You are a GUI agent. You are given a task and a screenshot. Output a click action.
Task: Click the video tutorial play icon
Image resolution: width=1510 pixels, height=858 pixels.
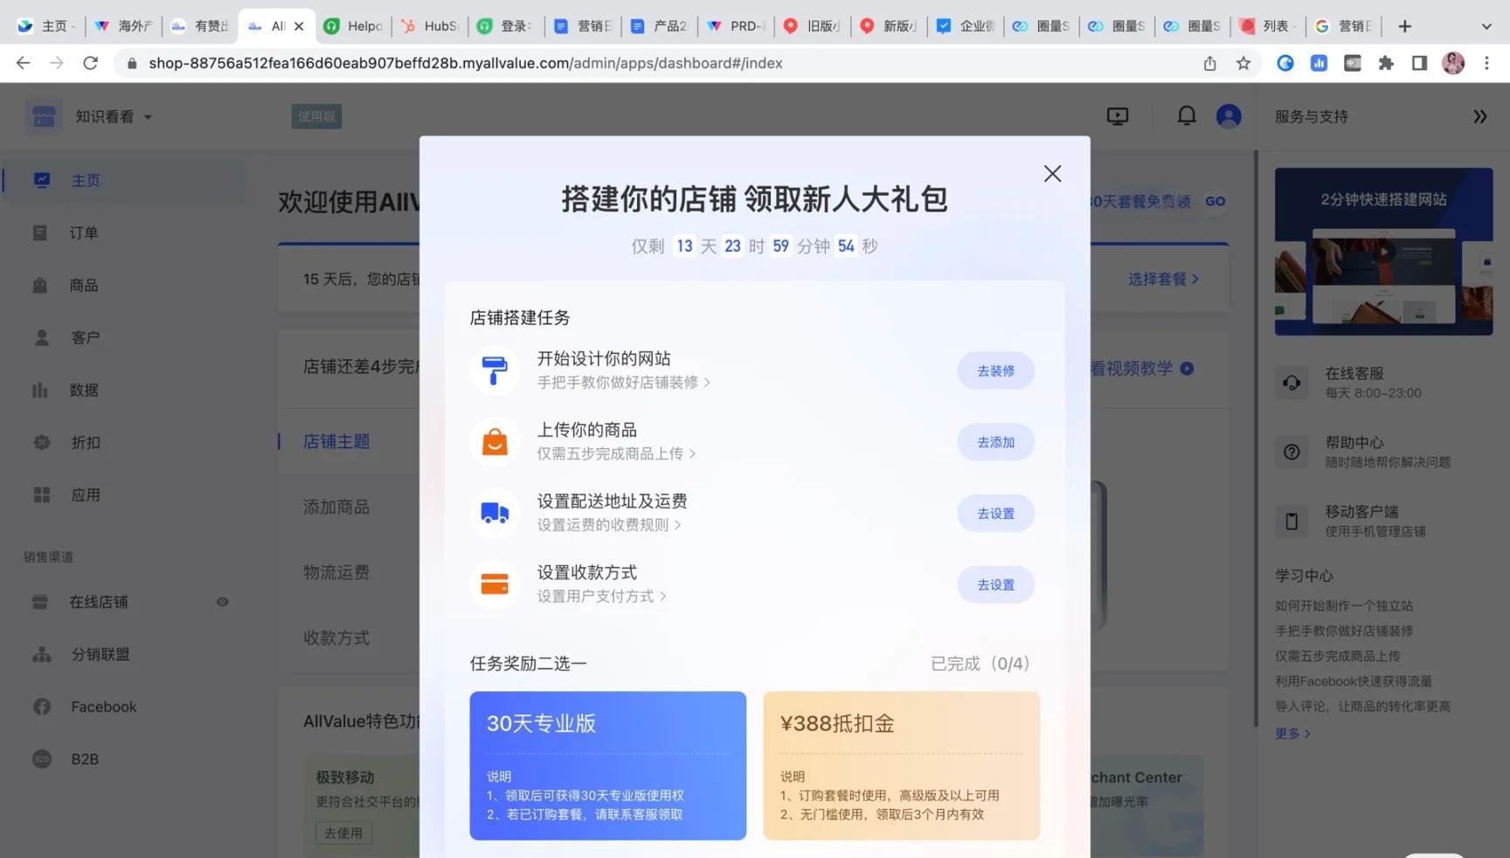tap(1187, 368)
